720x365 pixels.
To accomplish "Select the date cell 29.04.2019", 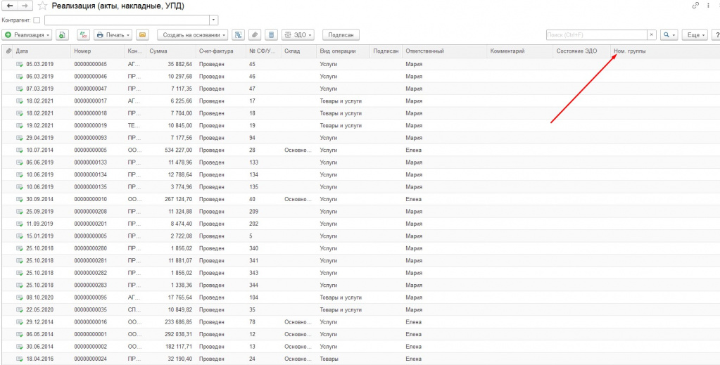I will point(40,138).
